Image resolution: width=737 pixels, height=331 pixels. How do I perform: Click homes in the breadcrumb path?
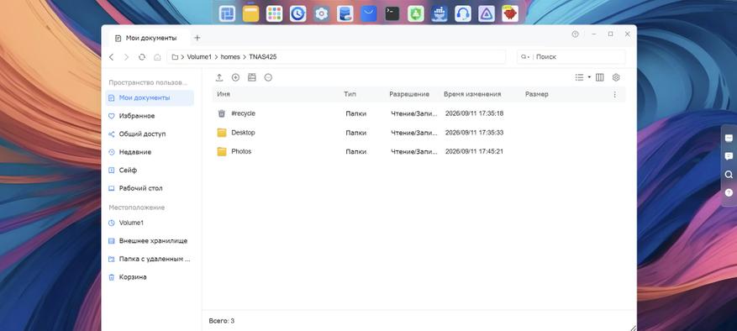[x=230, y=57]
